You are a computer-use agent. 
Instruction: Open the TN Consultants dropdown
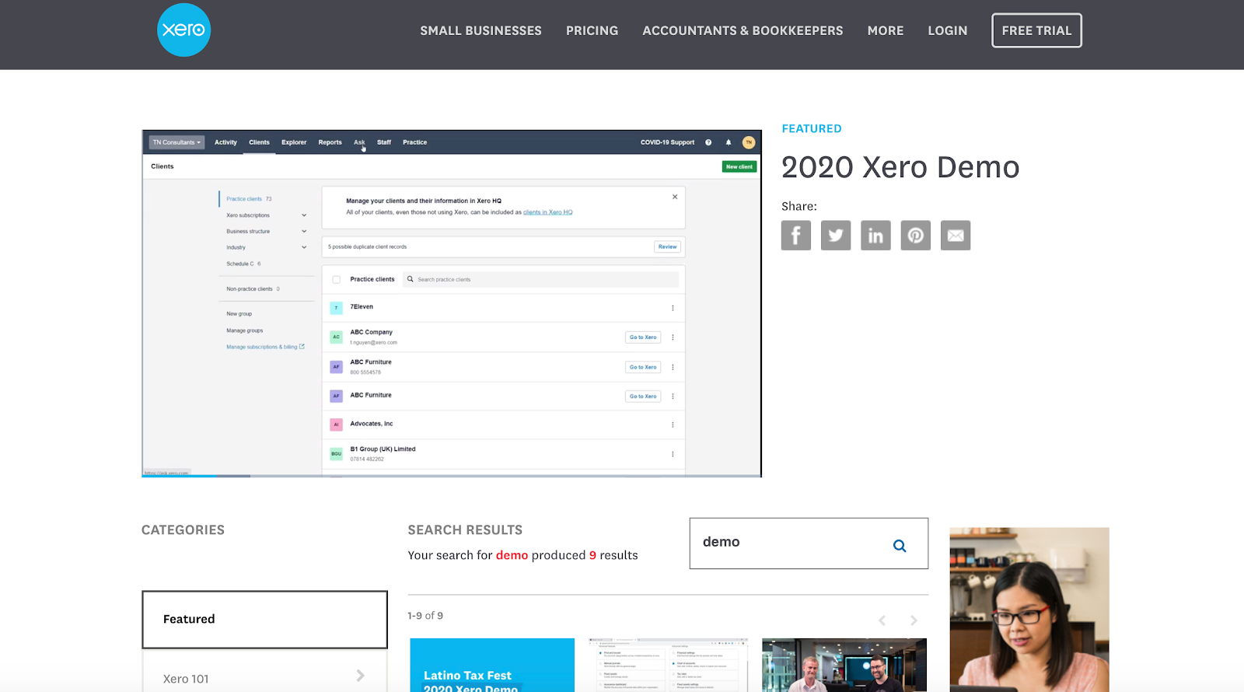coord(176,142)
